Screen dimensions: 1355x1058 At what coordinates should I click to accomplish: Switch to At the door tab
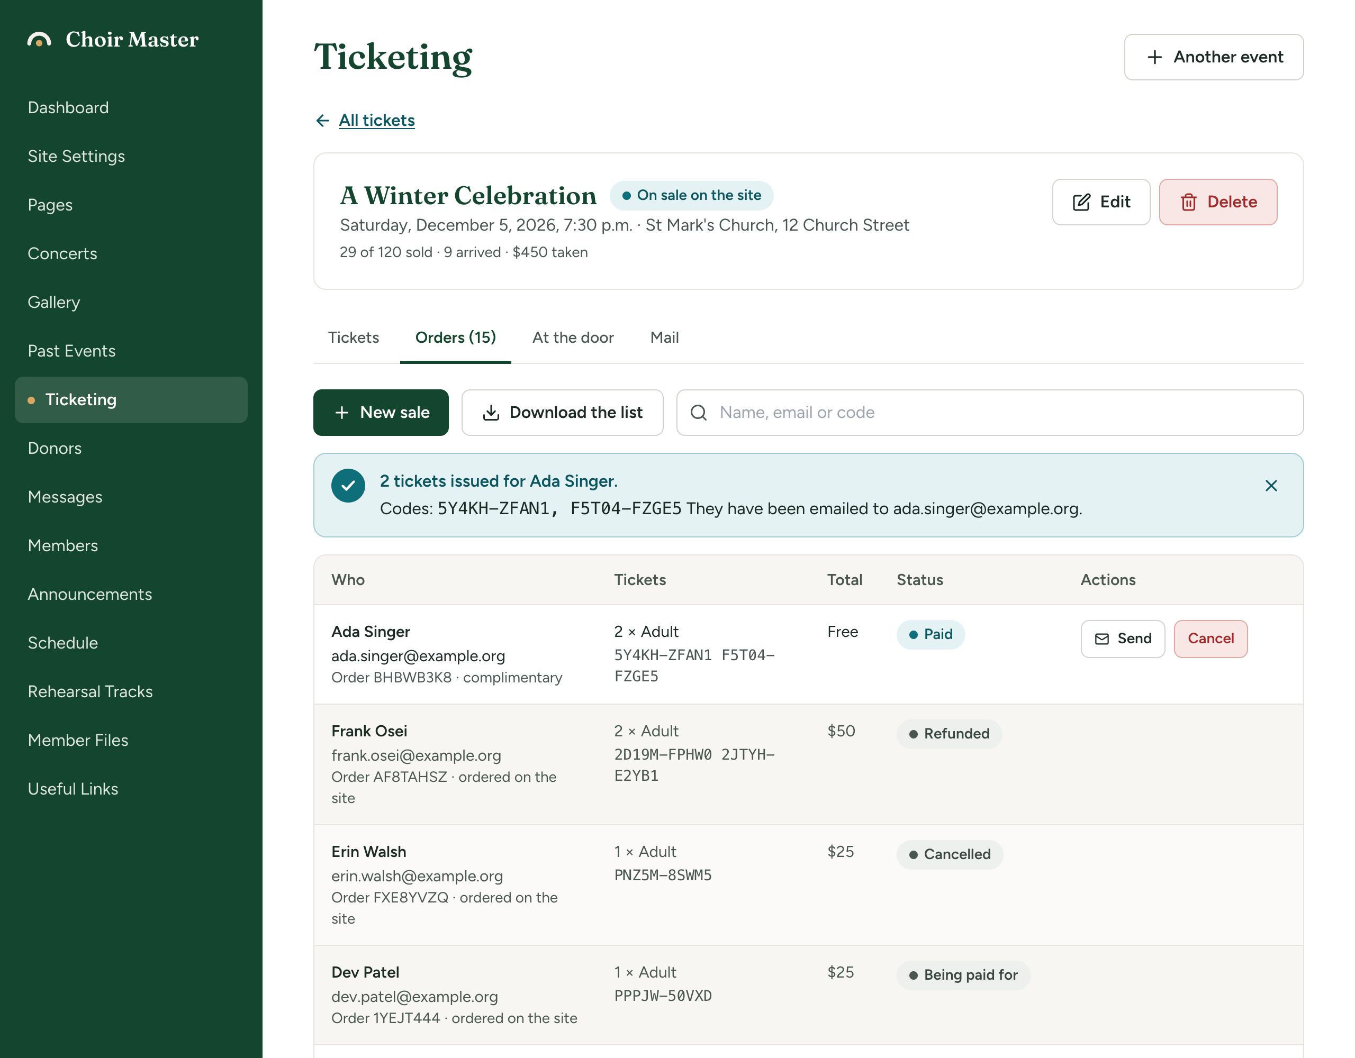(x=573, y=338)
